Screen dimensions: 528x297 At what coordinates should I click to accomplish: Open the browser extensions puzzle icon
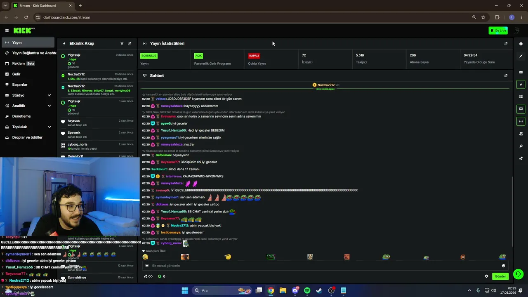point(497,17)
